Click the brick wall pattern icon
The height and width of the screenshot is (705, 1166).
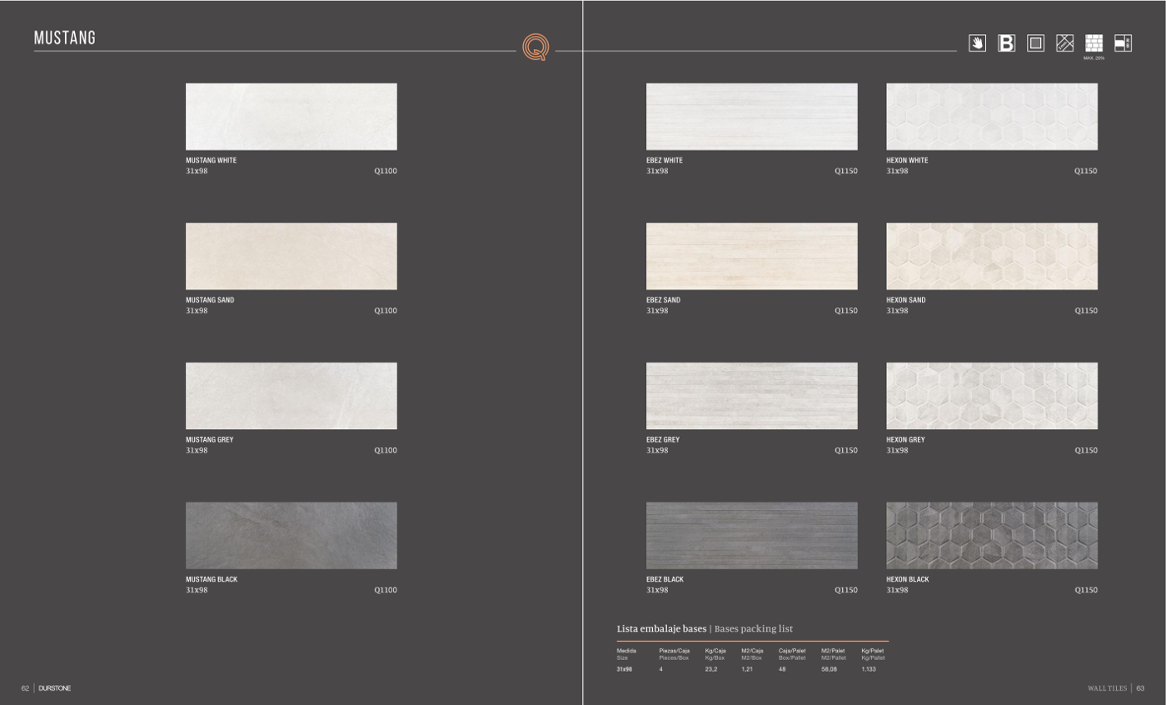point(1094,43)
